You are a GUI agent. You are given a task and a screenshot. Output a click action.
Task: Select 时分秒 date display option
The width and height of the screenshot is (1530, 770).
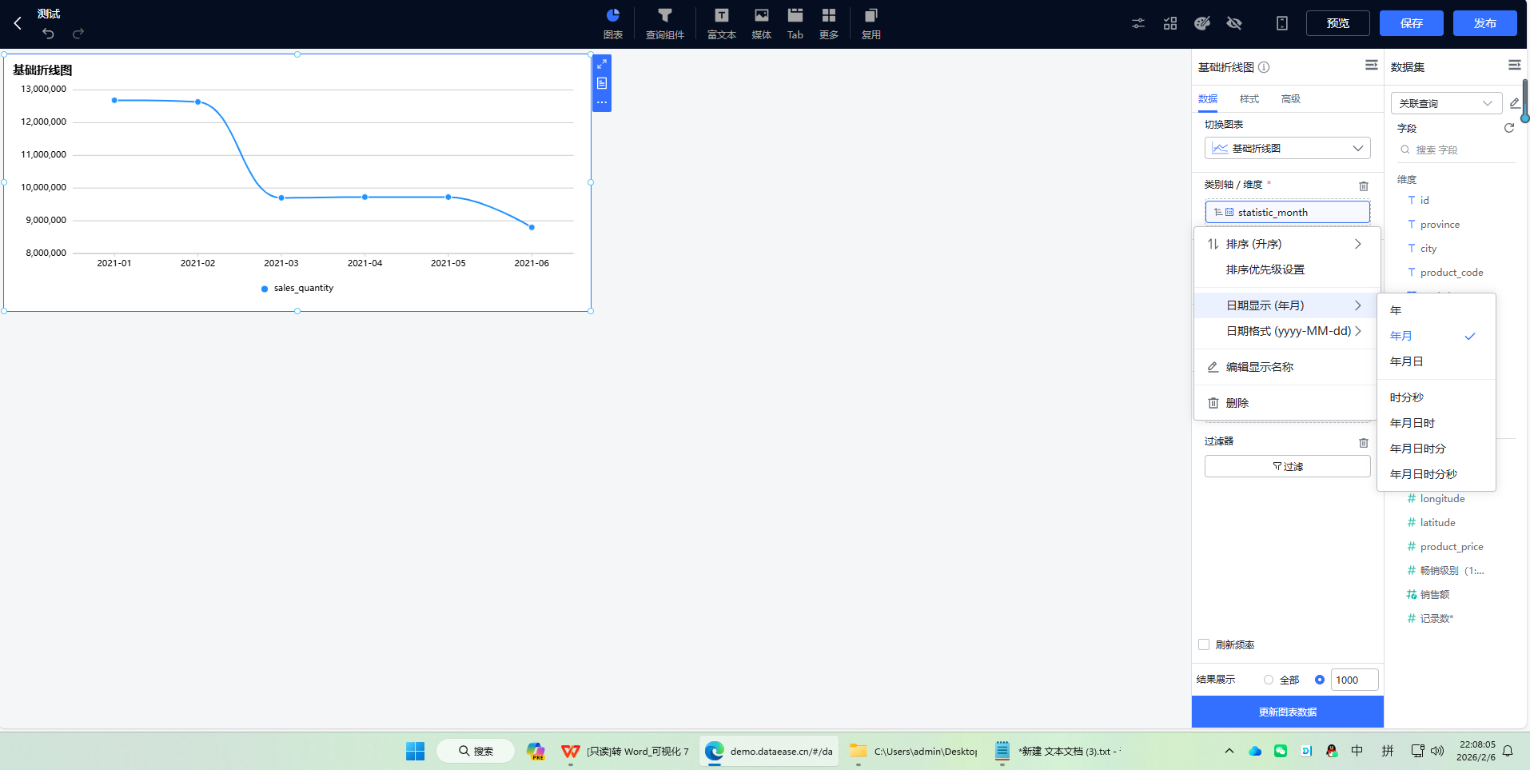tap(1436, 397)
